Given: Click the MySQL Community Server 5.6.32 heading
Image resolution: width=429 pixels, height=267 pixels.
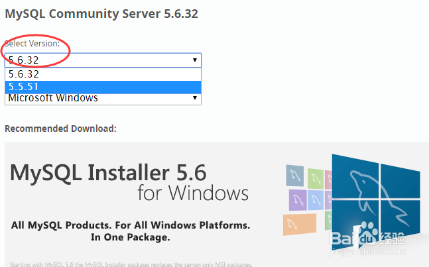Looking at the screenshot, I should tap(101, 14).
